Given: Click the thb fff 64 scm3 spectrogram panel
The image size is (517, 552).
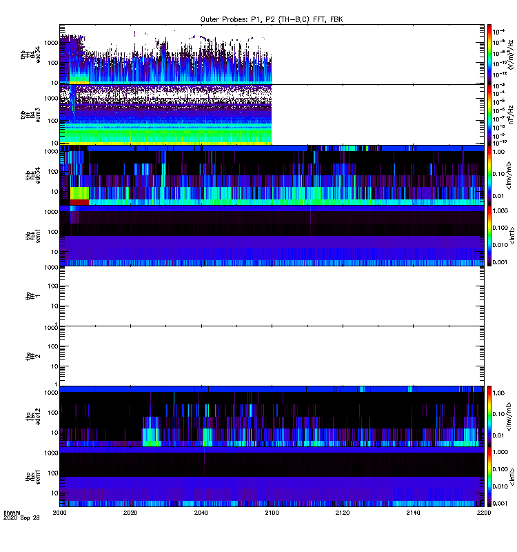Looking at the screenshot, I should 272,115.
